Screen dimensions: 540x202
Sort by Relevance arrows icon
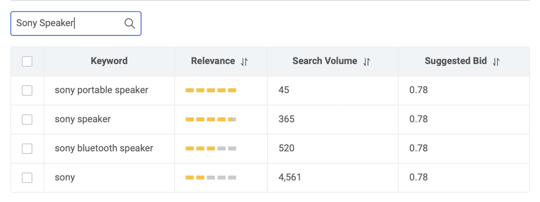[x=244, y=62]
